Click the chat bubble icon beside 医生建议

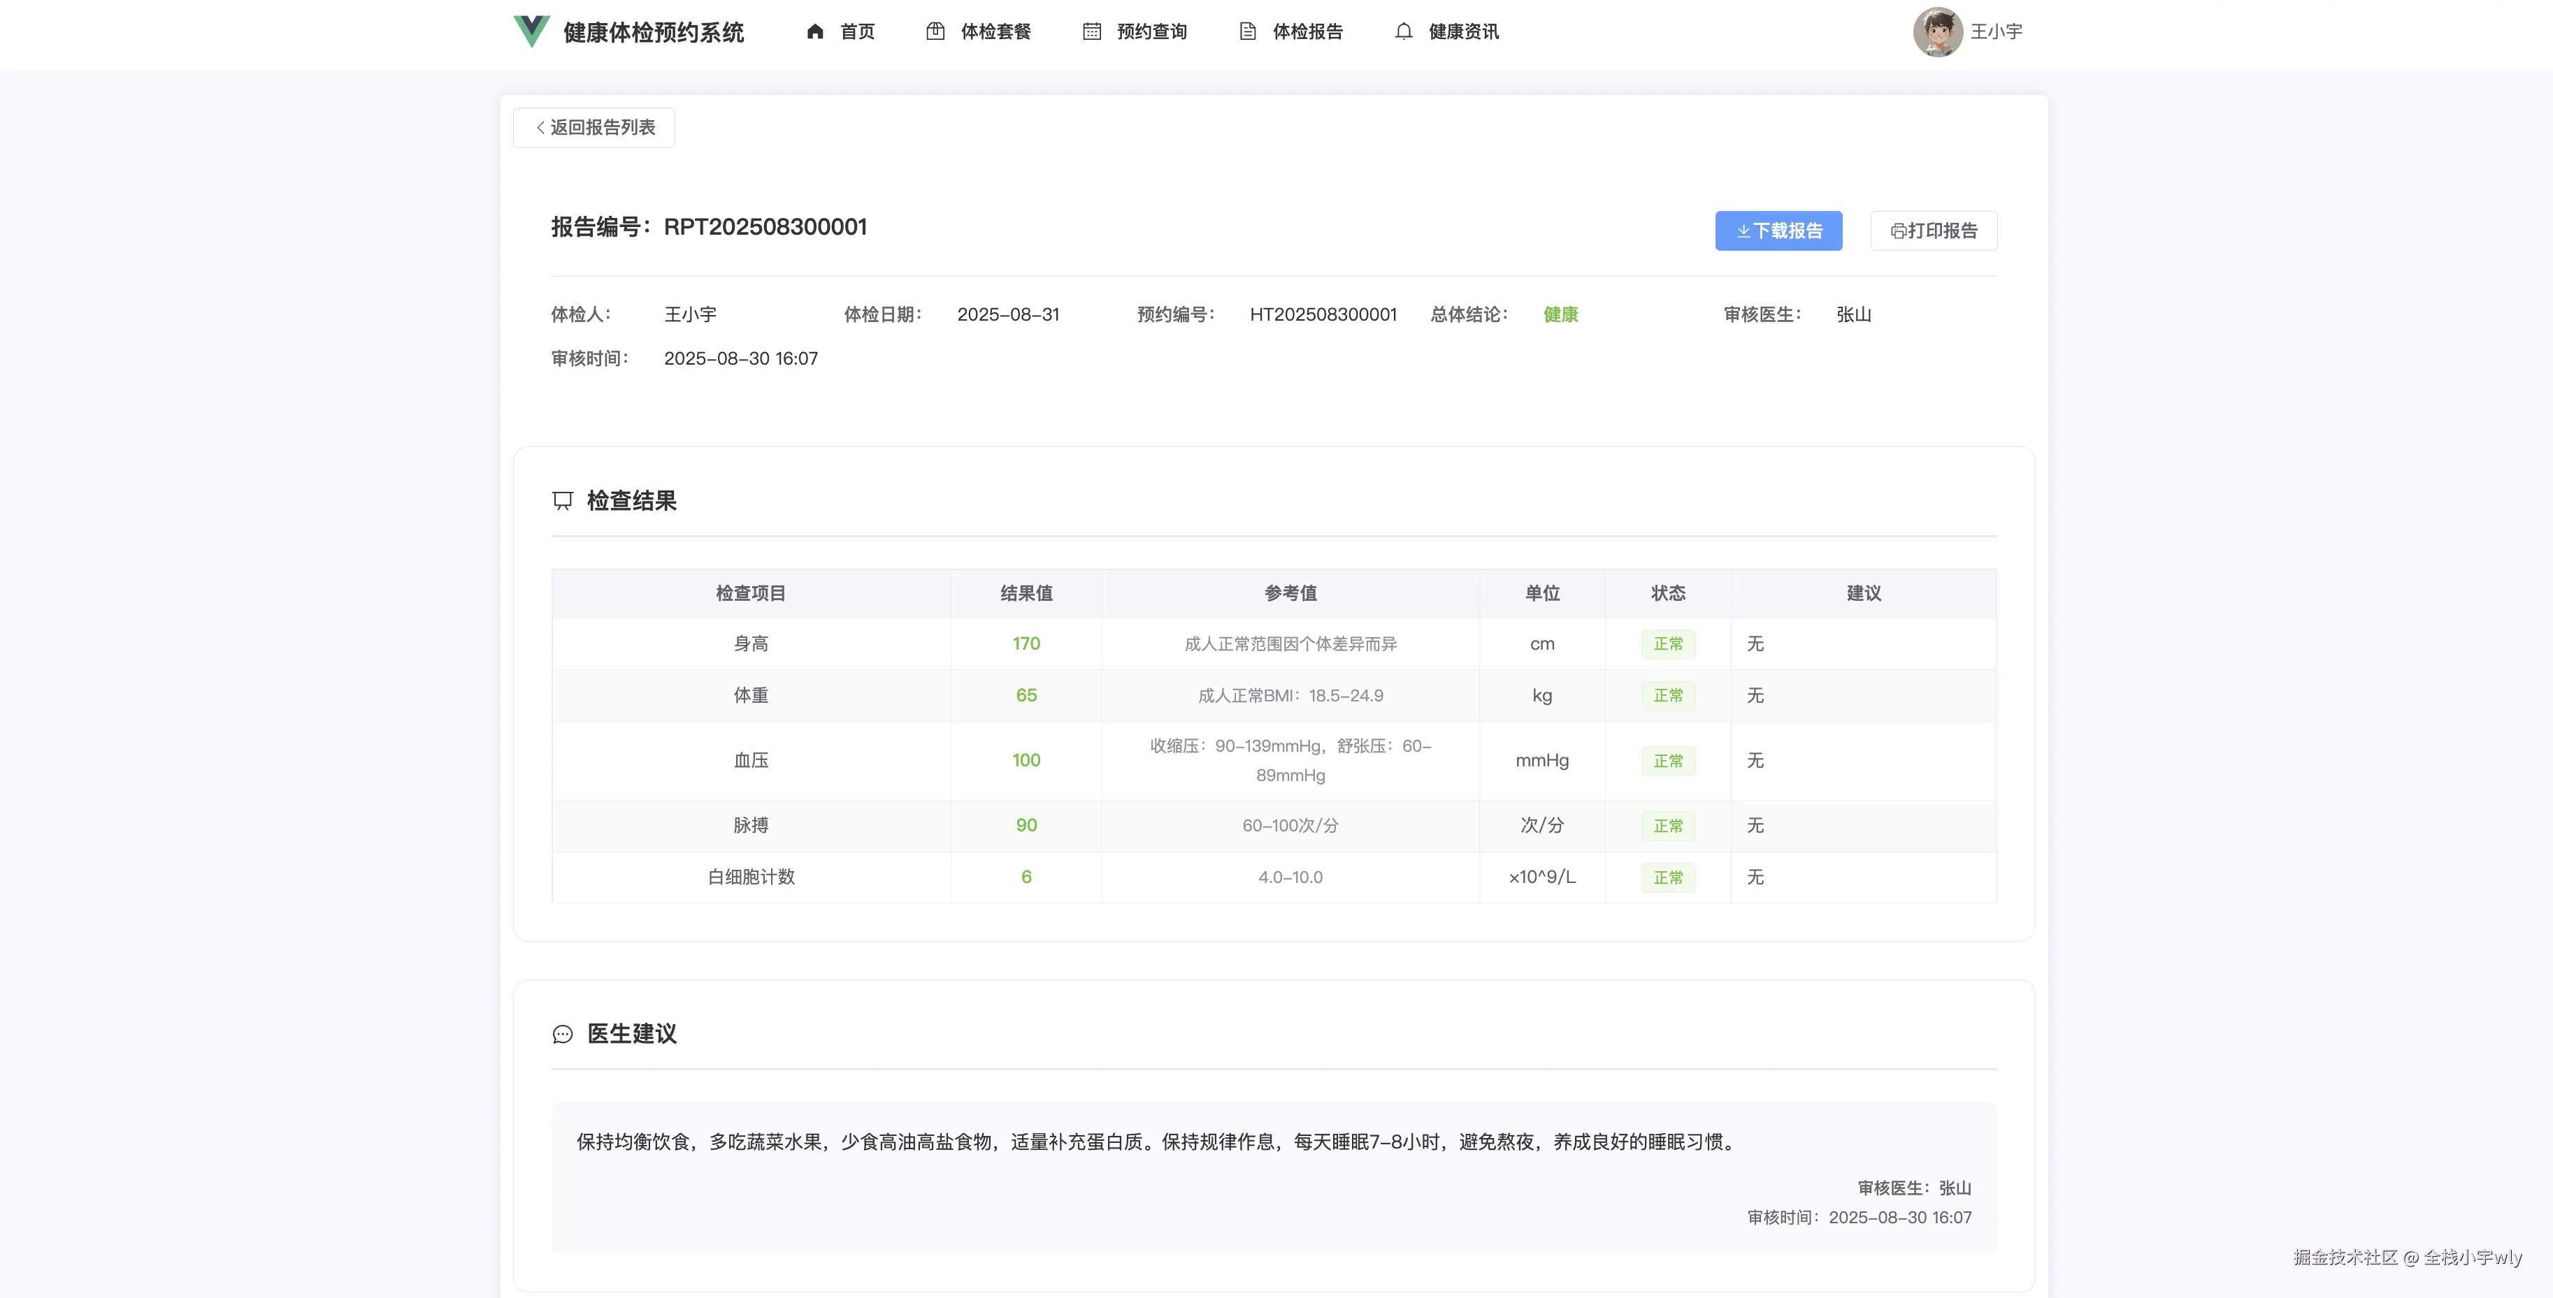(562, 1034)
